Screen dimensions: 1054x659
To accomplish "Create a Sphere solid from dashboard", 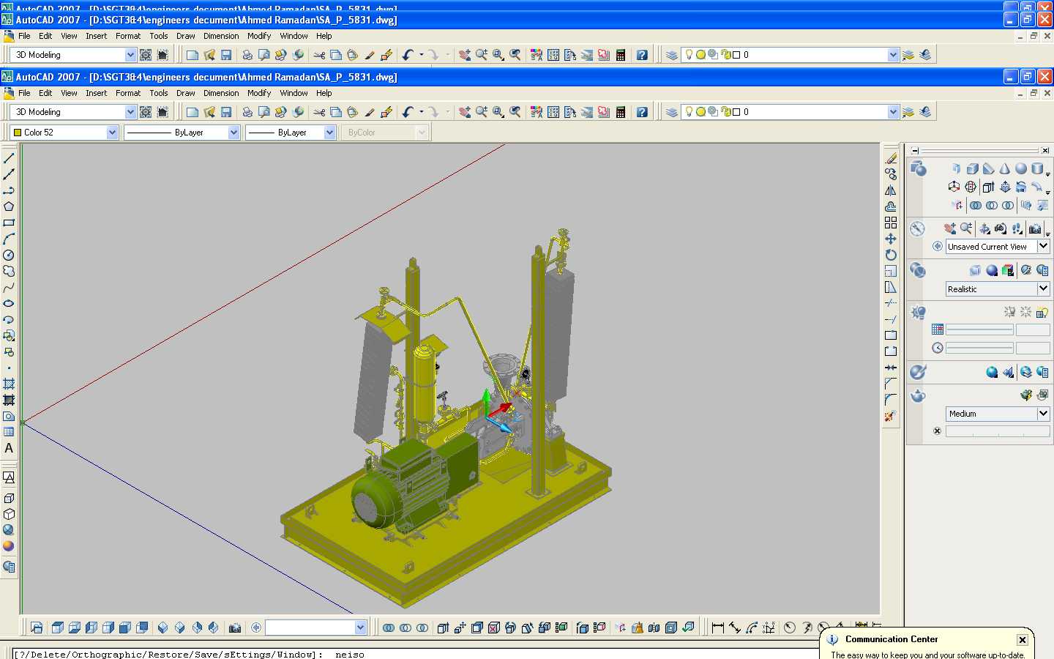I will 1021,168.
